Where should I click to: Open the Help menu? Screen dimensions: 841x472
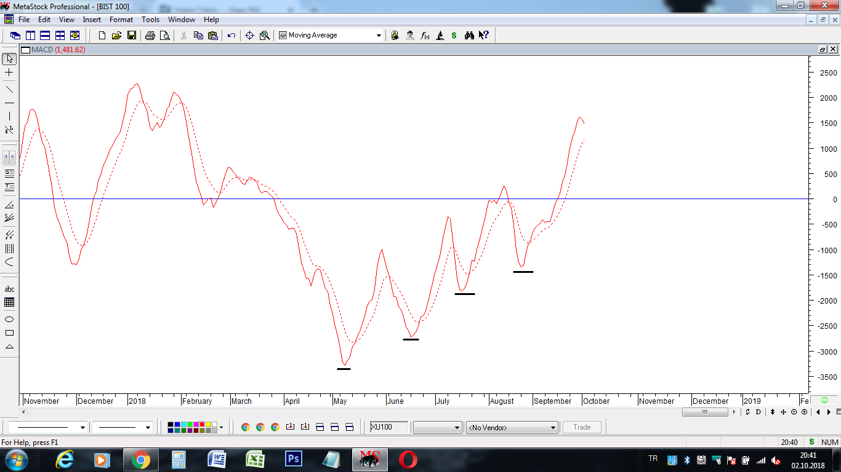(x=211, y=20)
